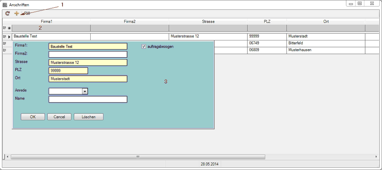Click the Anschriften window title icon
Image resolution: width=382 pixels, height=170 pixels.
coord(5,5)
